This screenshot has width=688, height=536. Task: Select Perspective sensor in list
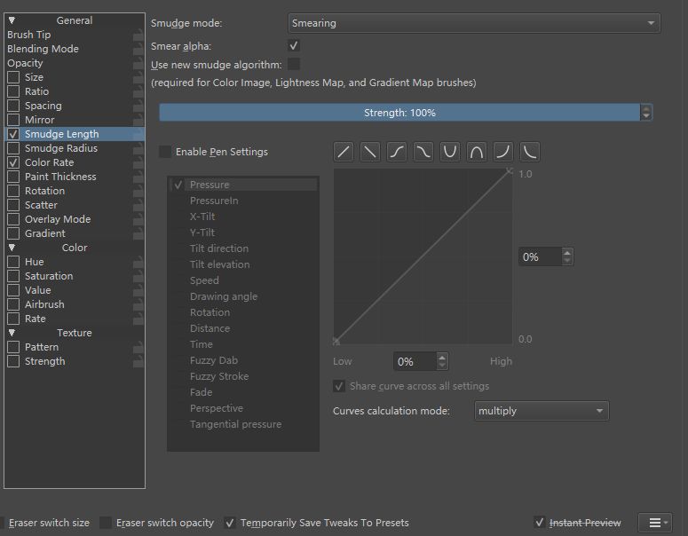243,408
